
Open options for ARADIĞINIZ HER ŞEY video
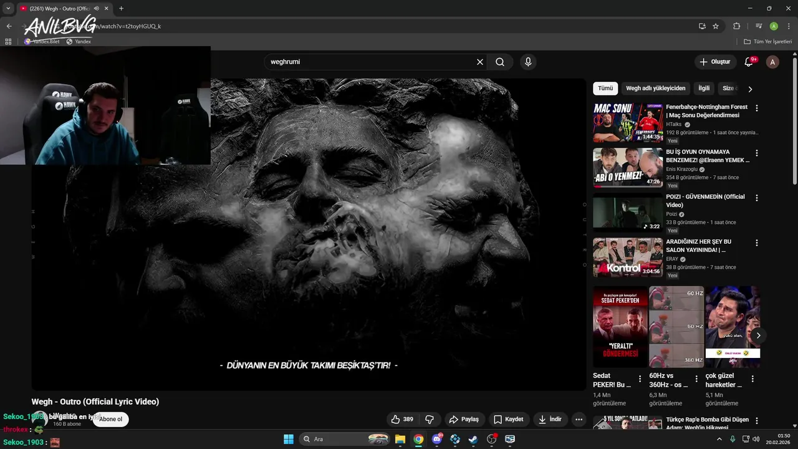pyautogui.click(x=757, y=243)
